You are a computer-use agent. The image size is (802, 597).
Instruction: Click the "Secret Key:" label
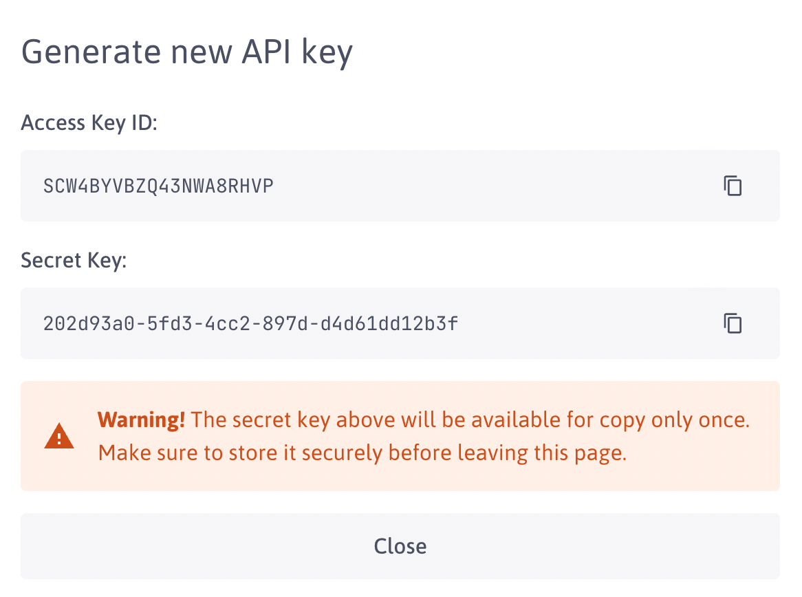74,261
